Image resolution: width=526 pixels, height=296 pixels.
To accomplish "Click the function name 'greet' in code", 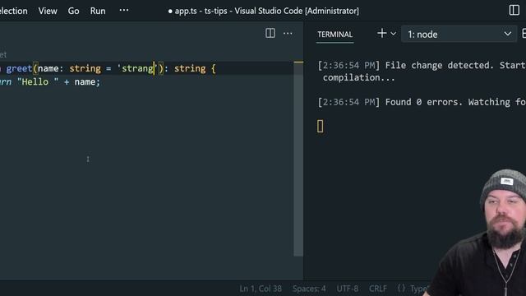I will pyautogui.click(x=19, y=69).
